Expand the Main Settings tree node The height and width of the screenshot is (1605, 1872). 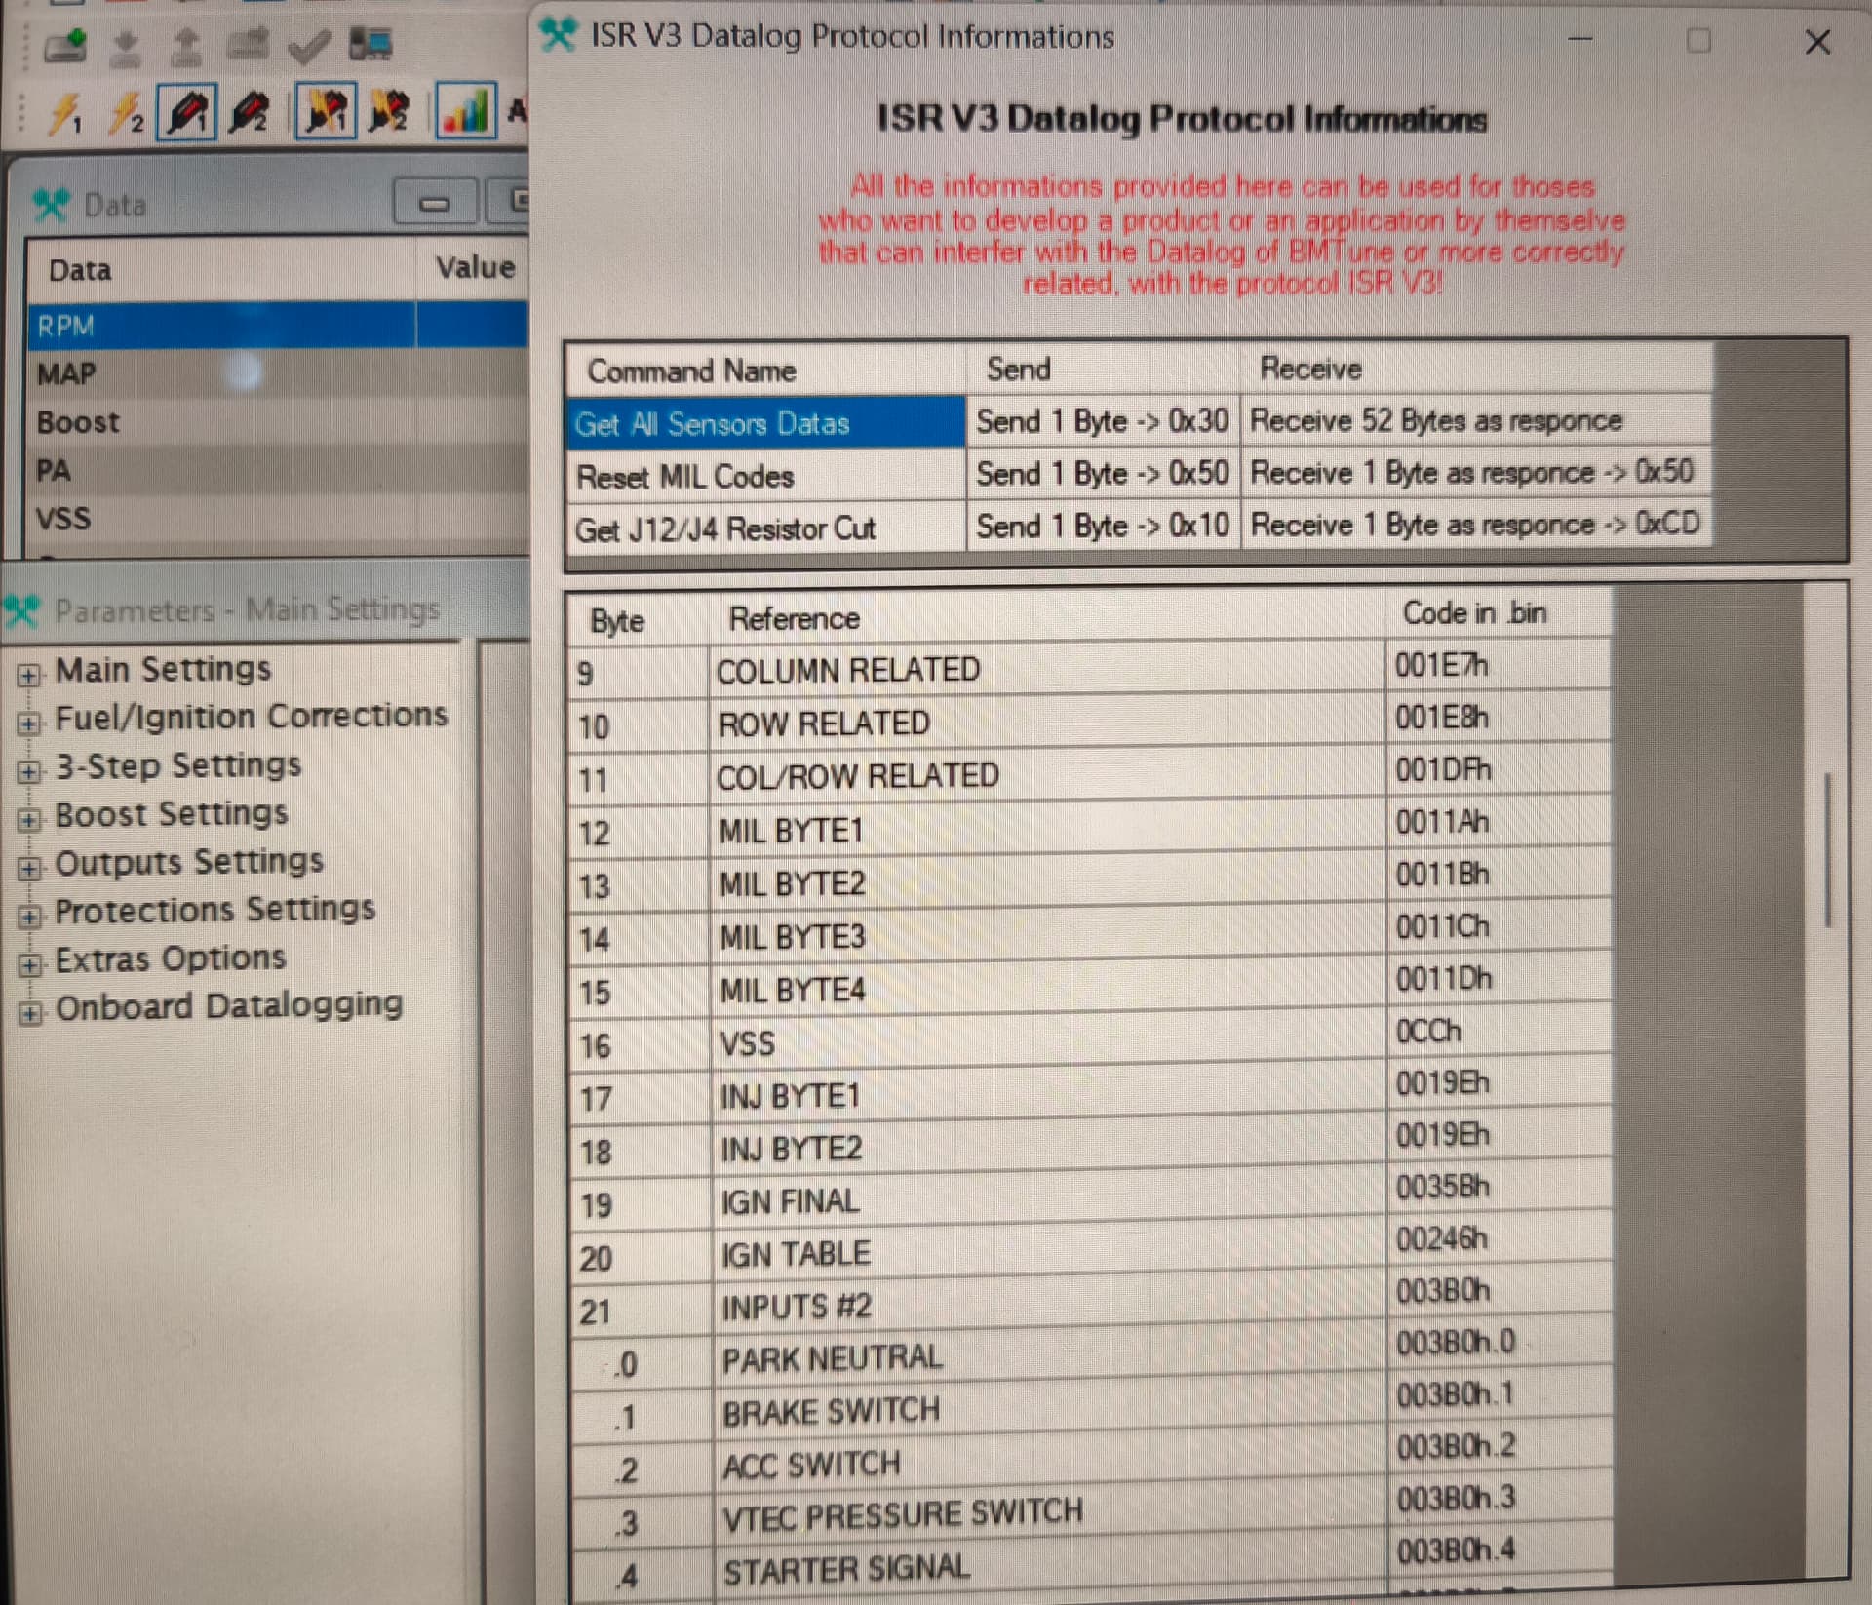pyautogui.click(x=29, y=675)
